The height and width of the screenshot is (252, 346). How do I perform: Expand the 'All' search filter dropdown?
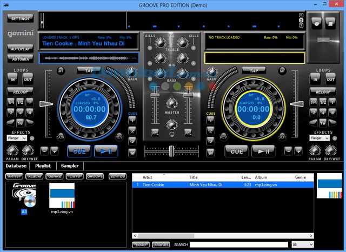302,244
